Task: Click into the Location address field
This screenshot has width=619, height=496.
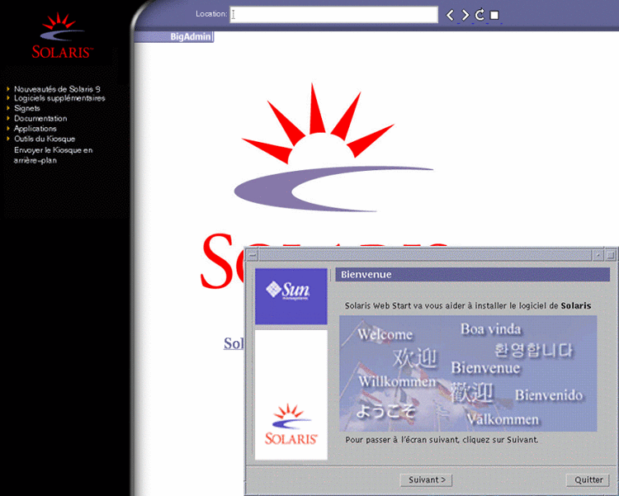Action: 334,15
